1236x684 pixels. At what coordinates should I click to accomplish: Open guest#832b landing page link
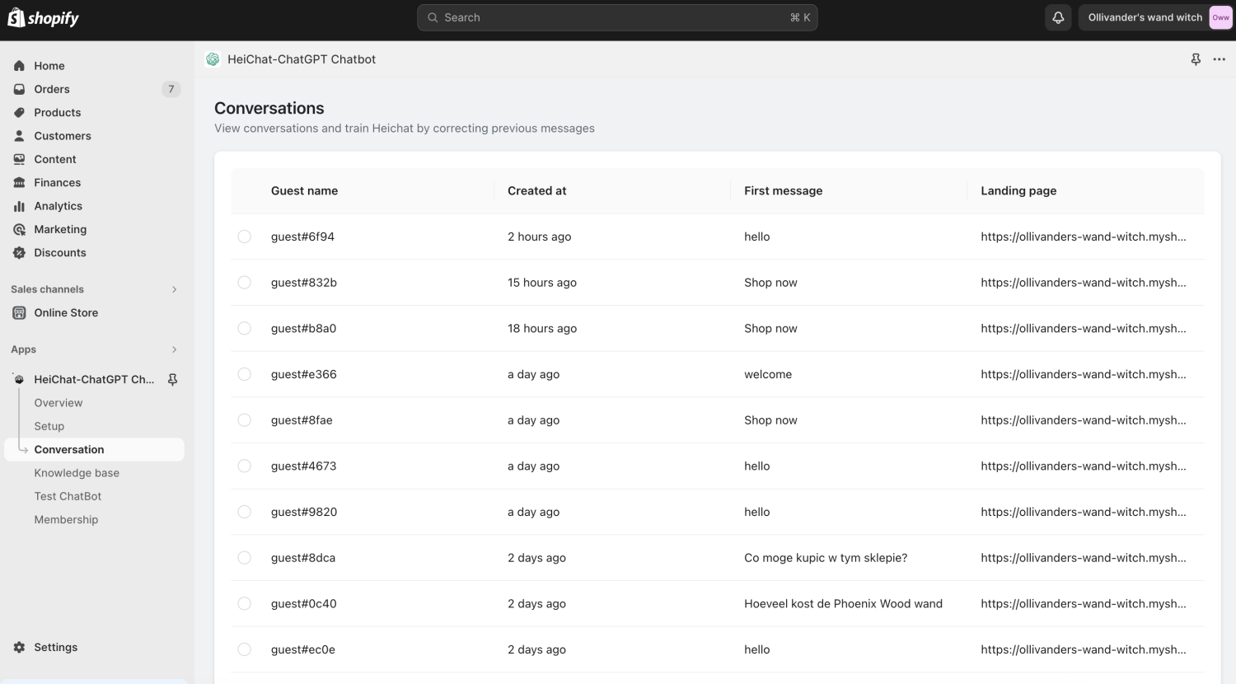pyautogui.click(x=1083, y=283)
